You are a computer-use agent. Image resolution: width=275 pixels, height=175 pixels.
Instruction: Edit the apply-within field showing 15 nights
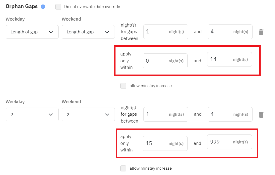pos(155,143)
